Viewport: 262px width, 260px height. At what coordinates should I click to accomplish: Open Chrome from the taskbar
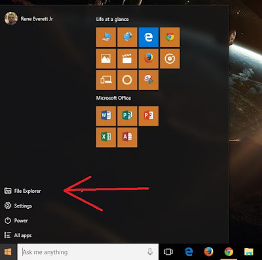pyautogui.click(x=229, y=252)
